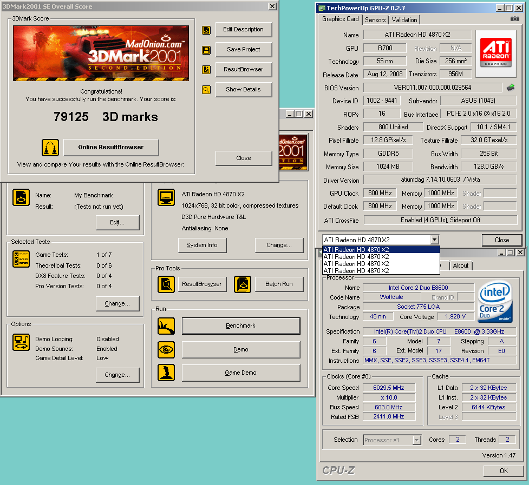529x485 pixels.
Task: Click the 3DMark2001 banner image
Action: click(x=101, y=53)
